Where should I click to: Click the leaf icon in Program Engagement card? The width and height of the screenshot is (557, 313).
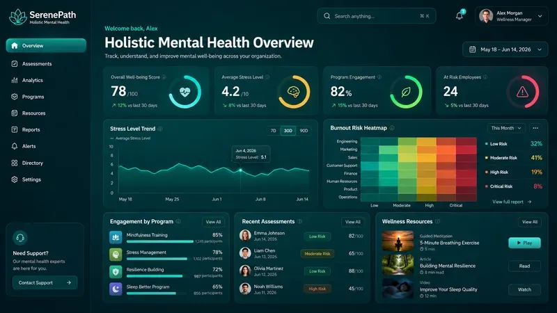[406, 92]
